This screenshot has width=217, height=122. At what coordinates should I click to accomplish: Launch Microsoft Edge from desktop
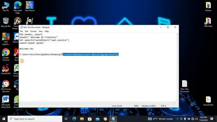click(18, 7)
